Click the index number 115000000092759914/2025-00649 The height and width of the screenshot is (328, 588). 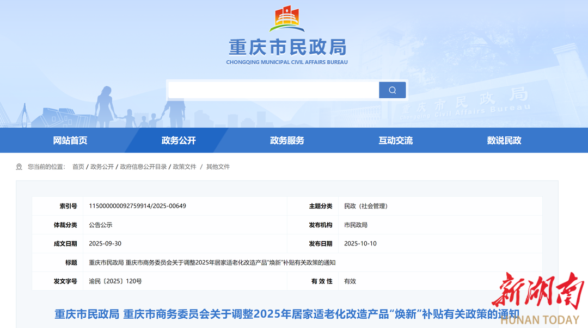point(137,206)
